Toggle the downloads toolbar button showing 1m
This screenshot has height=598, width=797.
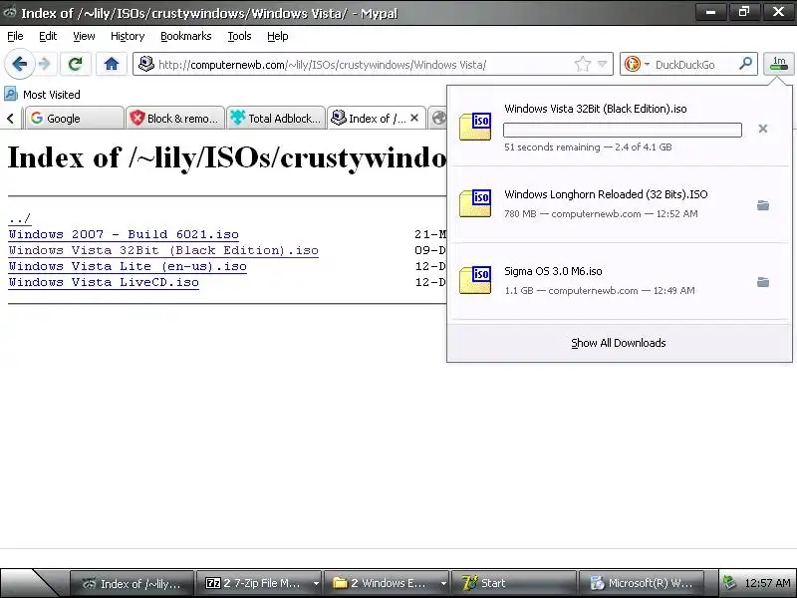[779, 64]
